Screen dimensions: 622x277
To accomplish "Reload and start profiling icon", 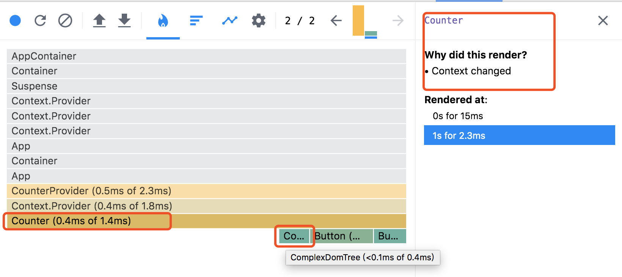I will pyautogui.click(x=40, y=20).
